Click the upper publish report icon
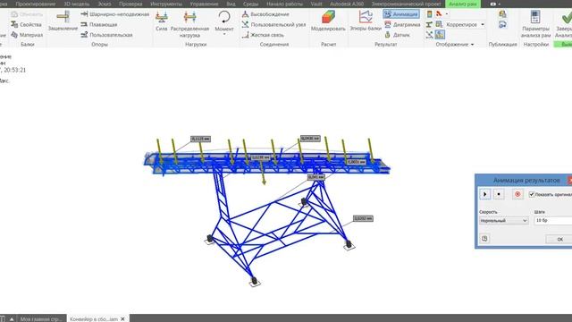The width and height of the screenshot is (572, 322). (x=502, y=14)
